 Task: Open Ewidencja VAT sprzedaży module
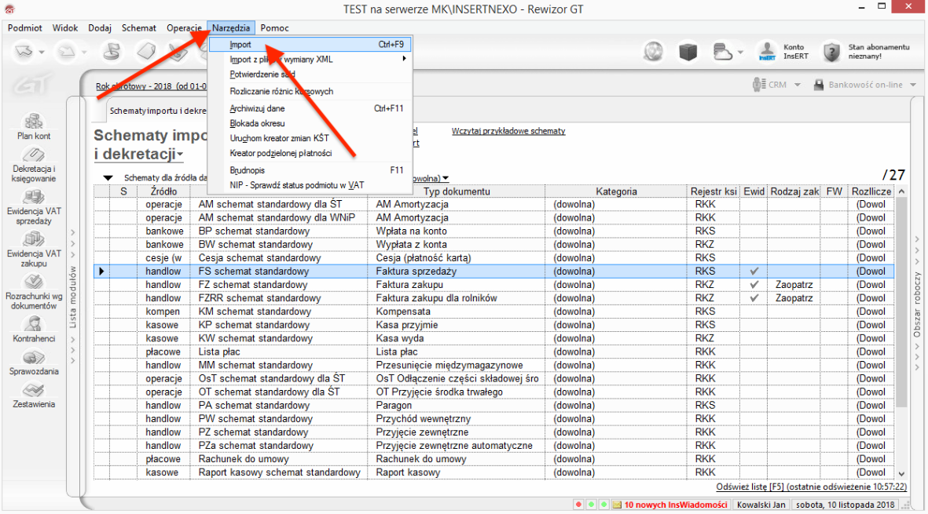pos(34,197)
